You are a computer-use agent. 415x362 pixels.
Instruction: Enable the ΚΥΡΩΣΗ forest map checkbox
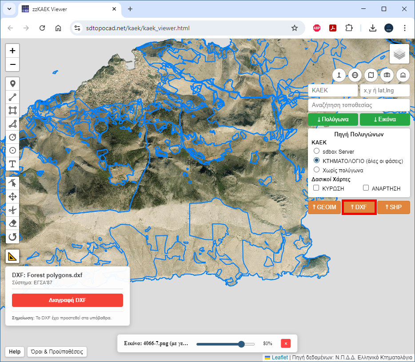coord(316,188)
